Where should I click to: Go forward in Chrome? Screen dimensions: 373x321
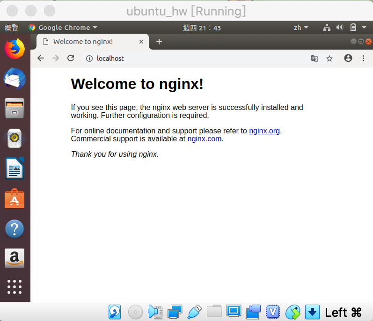[56, 58]
